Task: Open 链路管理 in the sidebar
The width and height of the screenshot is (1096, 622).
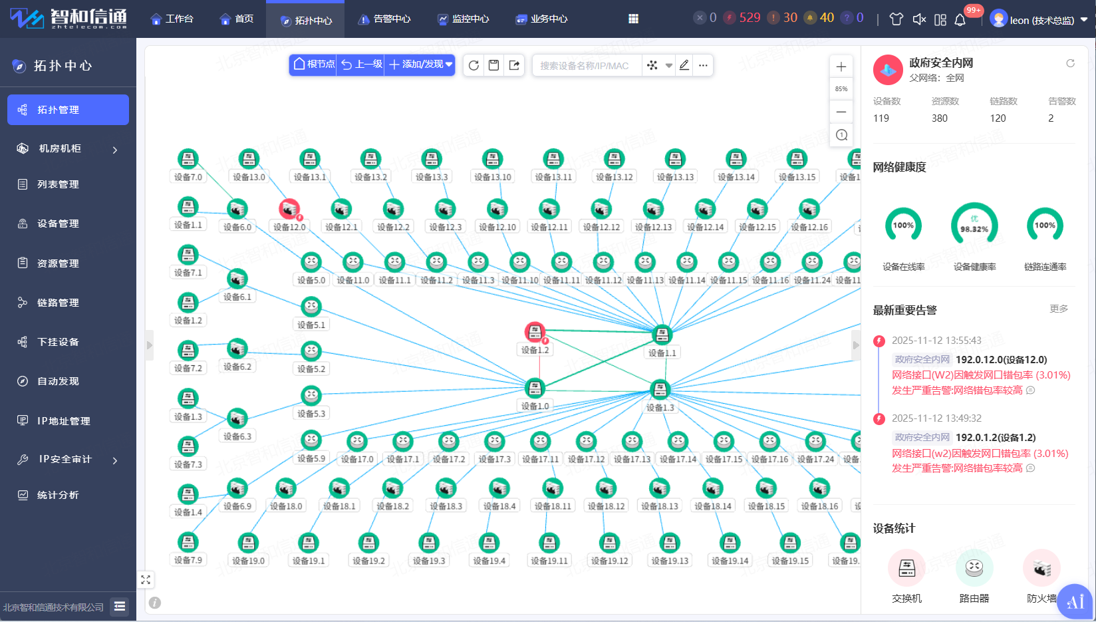Action: click(x=68, y=303)
